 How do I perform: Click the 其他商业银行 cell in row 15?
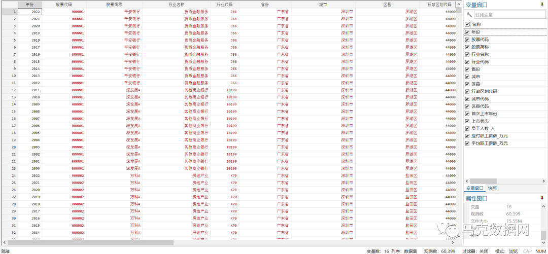click(x=177, y=112)
